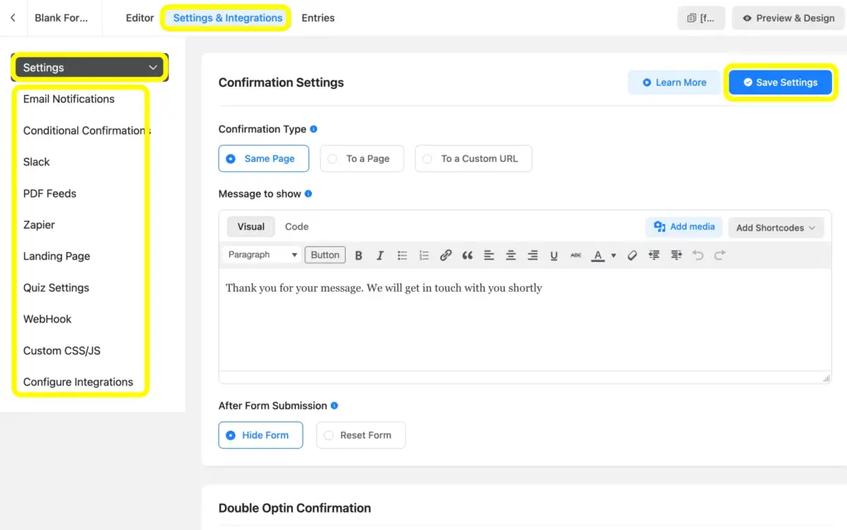Open WebHook settings from the sidebar
The height and width of the screenshot is (530, 847).
tap(47, 318)
